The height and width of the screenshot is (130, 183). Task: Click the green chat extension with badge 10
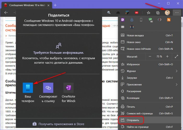pos(151,20)
